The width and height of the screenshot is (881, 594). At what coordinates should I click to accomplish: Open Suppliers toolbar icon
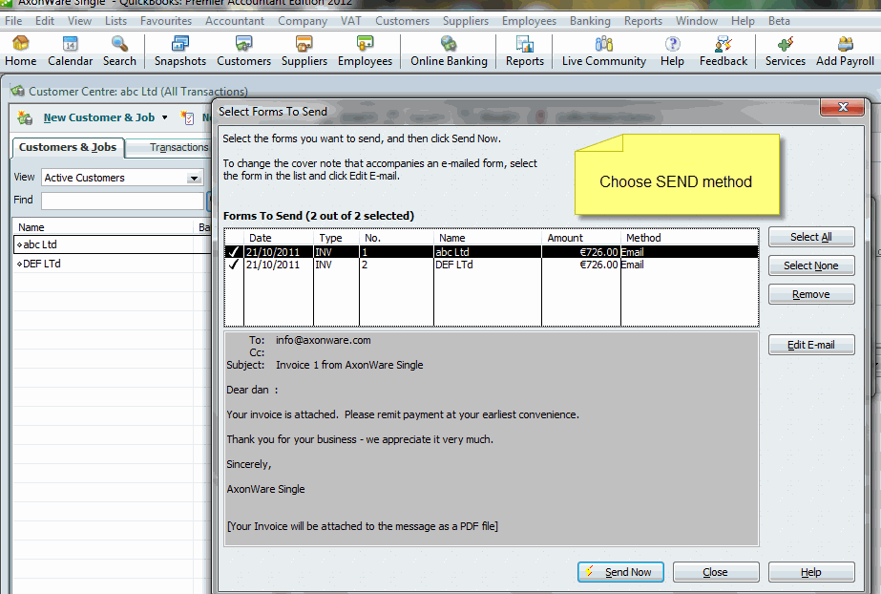click(x=304, y=44)
